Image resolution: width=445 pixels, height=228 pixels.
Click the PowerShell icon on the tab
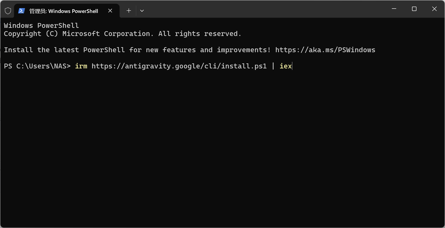click(x=21, y=11)
